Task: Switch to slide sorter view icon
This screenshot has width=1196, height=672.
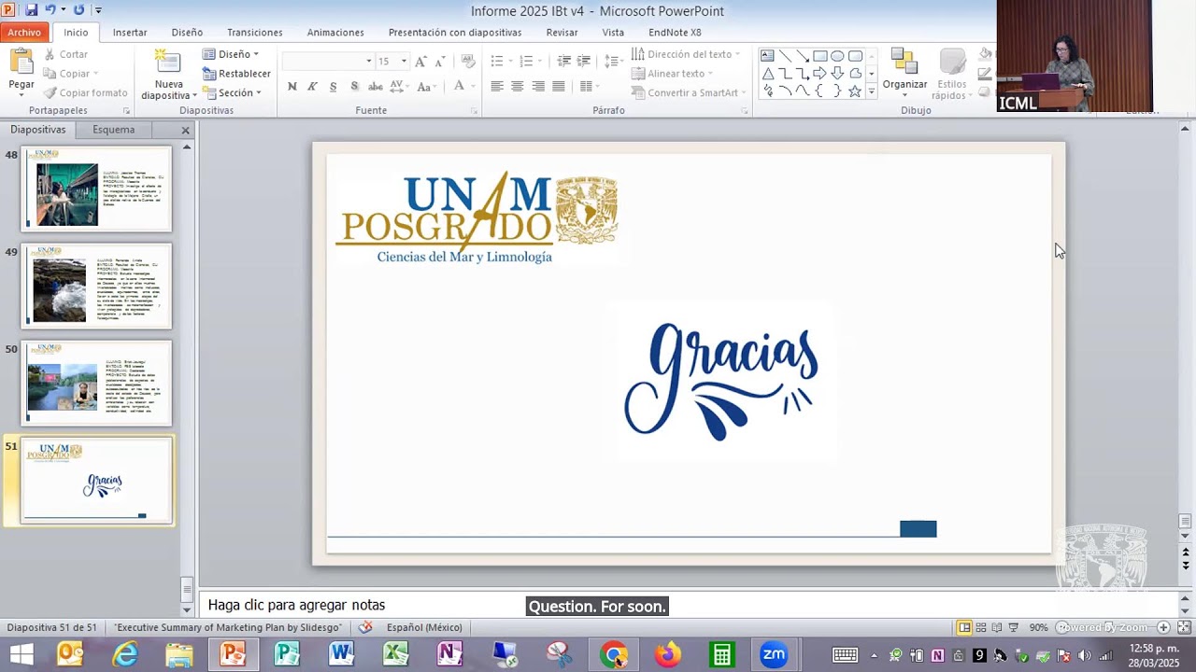Action: click(x=980, y=627)
